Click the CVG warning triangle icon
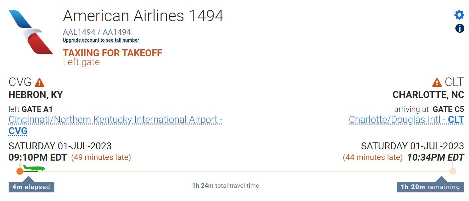This screenshot has height=201, width=469. (x=39, y=82)
